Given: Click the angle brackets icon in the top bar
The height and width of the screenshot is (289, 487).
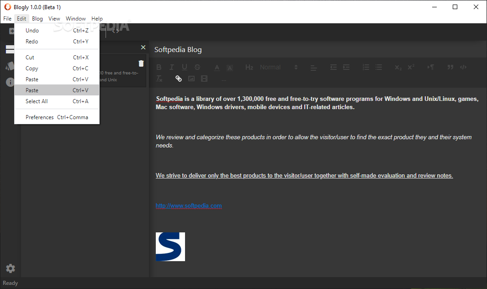Looking at the screenshot, I should (x=116, y=31).
